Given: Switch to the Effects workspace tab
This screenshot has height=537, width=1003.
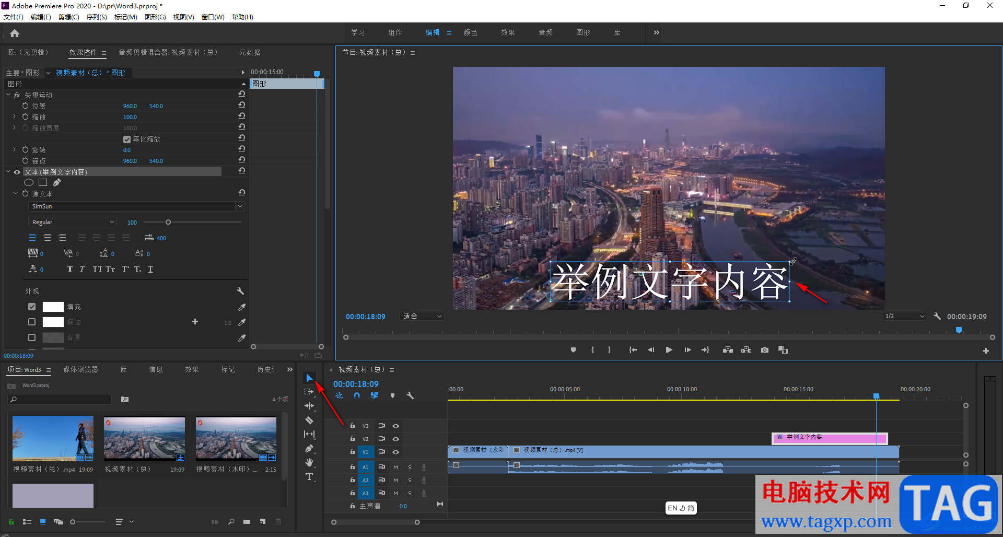Looking at the screenshot, I should [x=508, y=32].
